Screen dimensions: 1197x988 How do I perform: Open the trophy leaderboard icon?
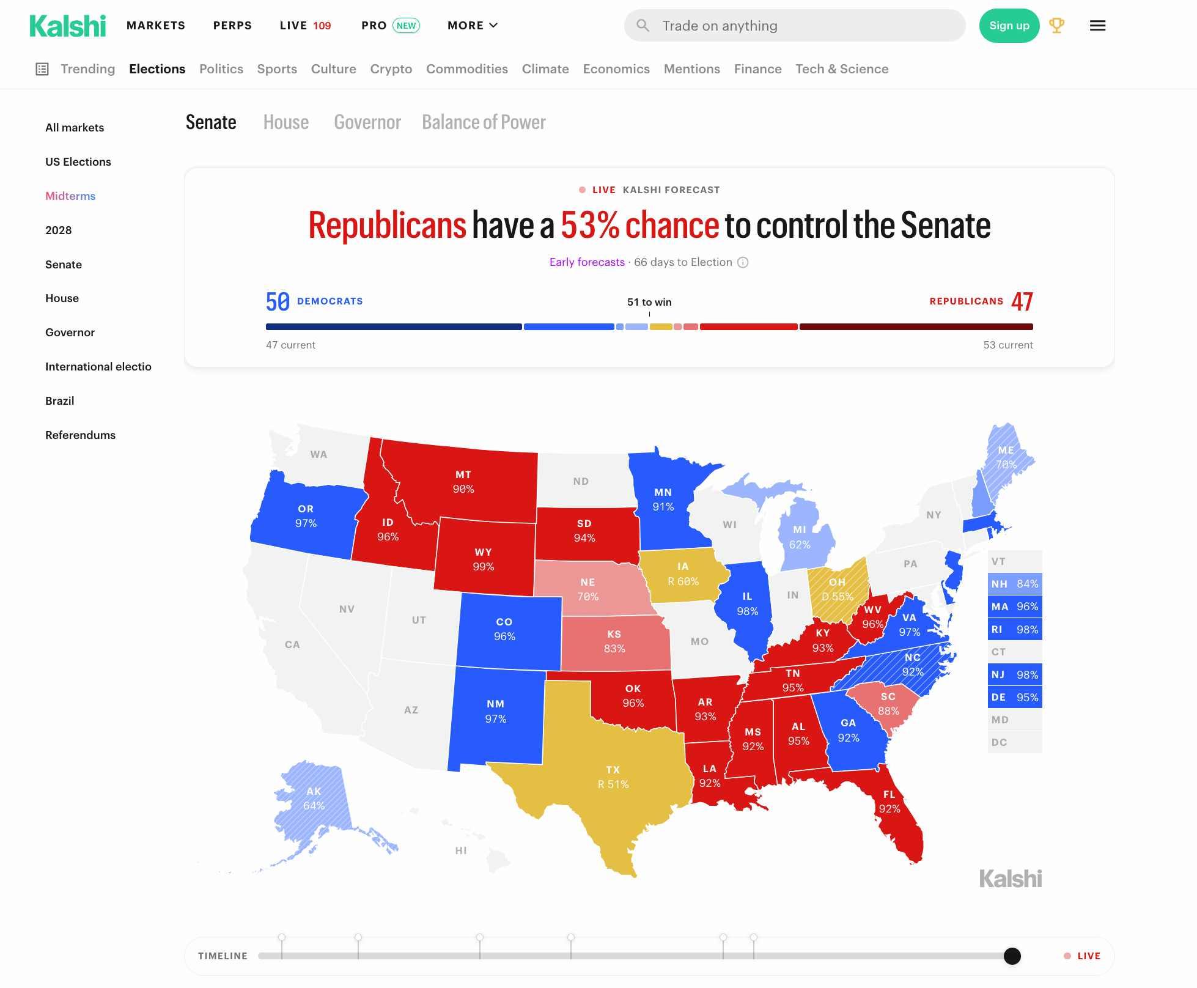pos(1056,26)
